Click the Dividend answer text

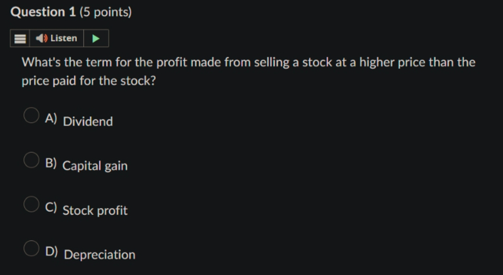88,122
